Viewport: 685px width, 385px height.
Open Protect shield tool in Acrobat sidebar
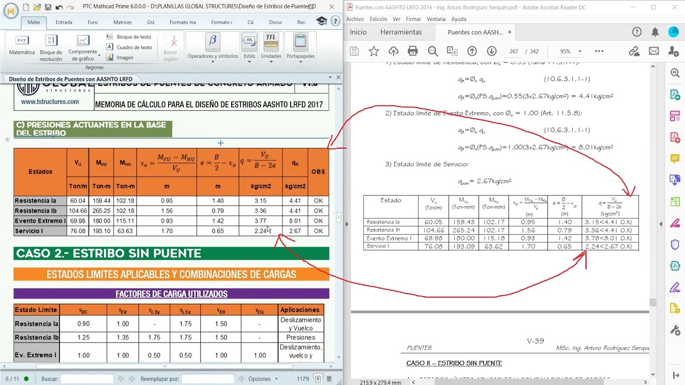pyautogui.click(x=675, y=244)
